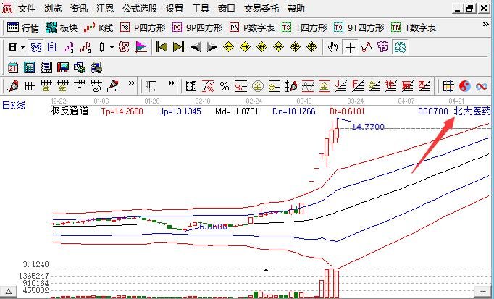Click the 权 adjustment icon
This screenshot has height=299, width=494.
pyautogui.click(x=124, y=48)
